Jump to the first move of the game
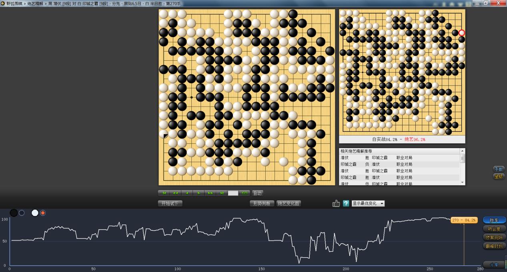 (164, 193)
